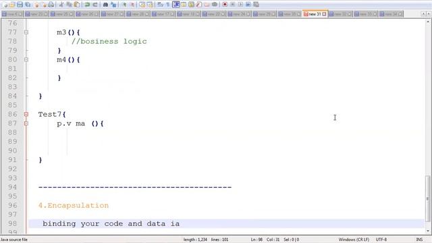Click the '//bosiness logic' comment

109,41
